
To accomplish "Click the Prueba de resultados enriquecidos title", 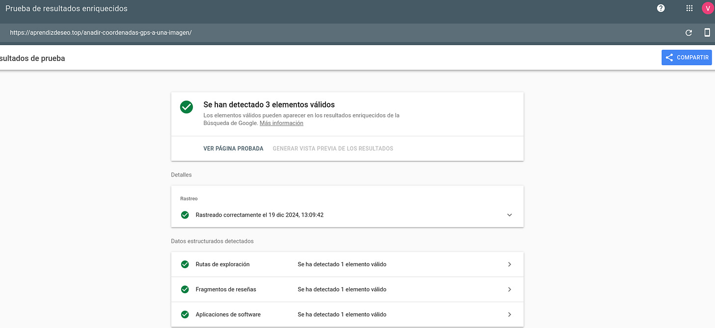I will (66, 8).
